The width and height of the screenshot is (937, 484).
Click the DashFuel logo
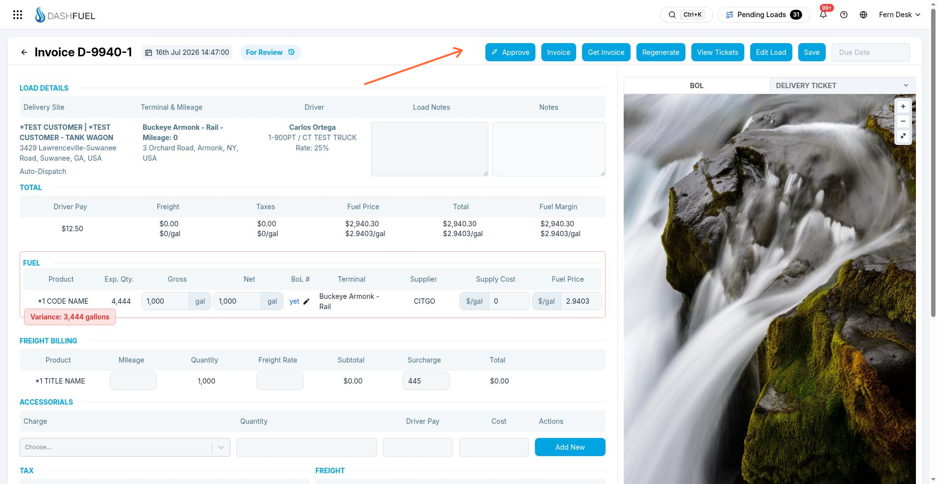click(x=65, y=15)
